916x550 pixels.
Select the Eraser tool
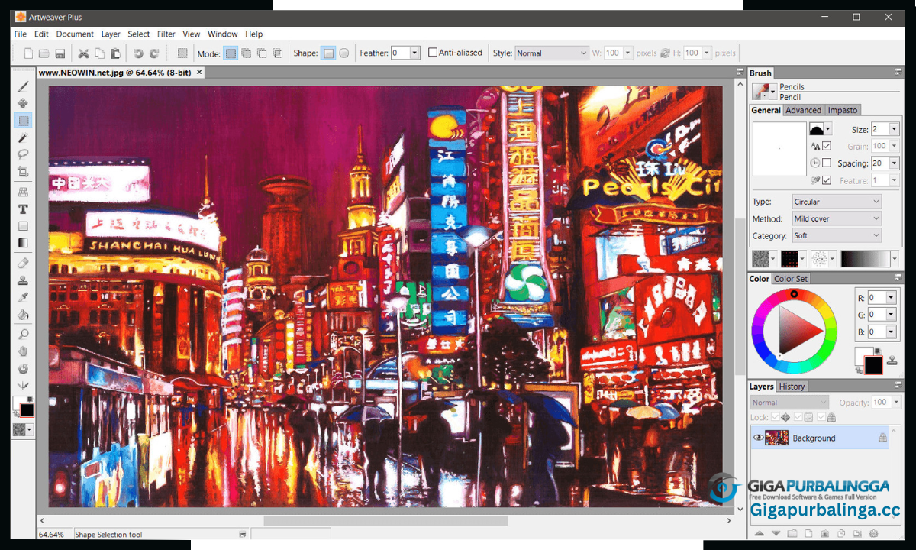[x=24, y=263]
